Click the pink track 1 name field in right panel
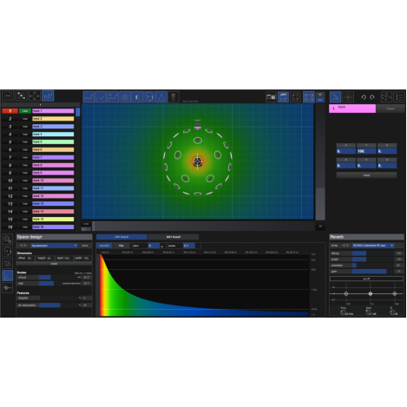407x407 pixels. [352, 108]
